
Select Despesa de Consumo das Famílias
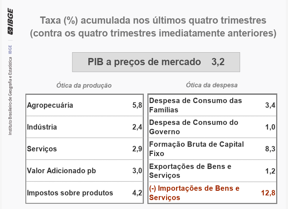195,105
